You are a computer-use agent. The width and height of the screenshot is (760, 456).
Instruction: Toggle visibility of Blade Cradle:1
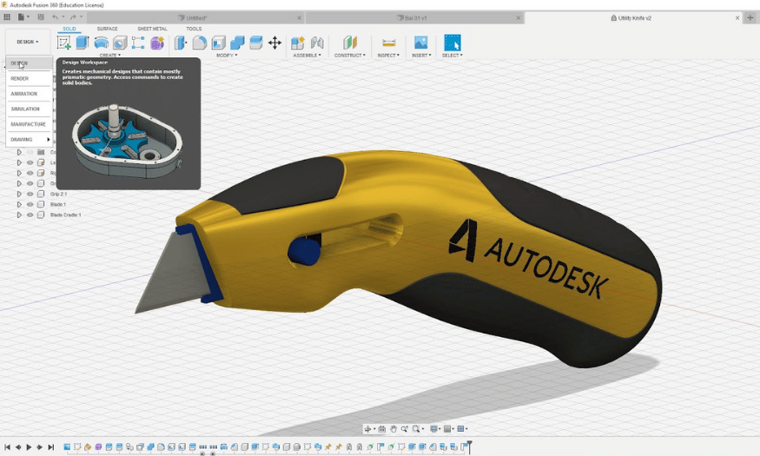[30, 215]
